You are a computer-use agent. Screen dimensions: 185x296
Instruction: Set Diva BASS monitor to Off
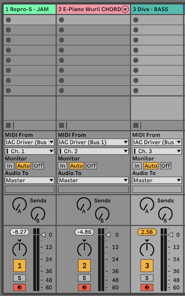[166, 166]
